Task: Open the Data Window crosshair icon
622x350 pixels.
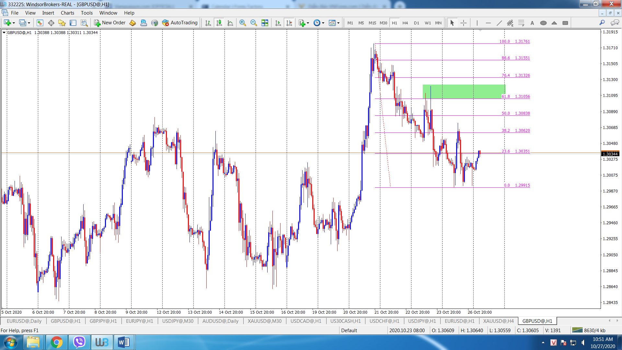Action: (51, 23)
